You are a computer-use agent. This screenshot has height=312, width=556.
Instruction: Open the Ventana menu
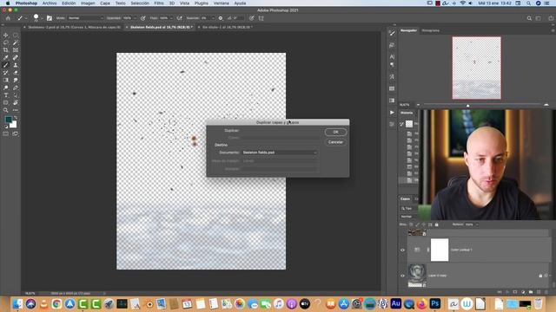tap(221, 3)
